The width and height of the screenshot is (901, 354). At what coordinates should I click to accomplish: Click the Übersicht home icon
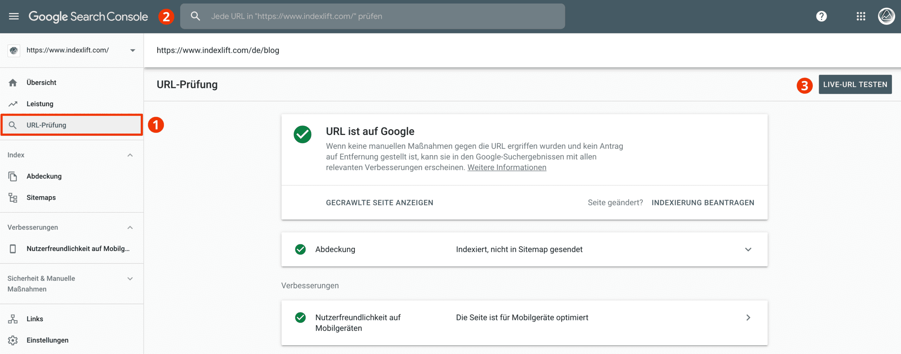tap(13, 83)
